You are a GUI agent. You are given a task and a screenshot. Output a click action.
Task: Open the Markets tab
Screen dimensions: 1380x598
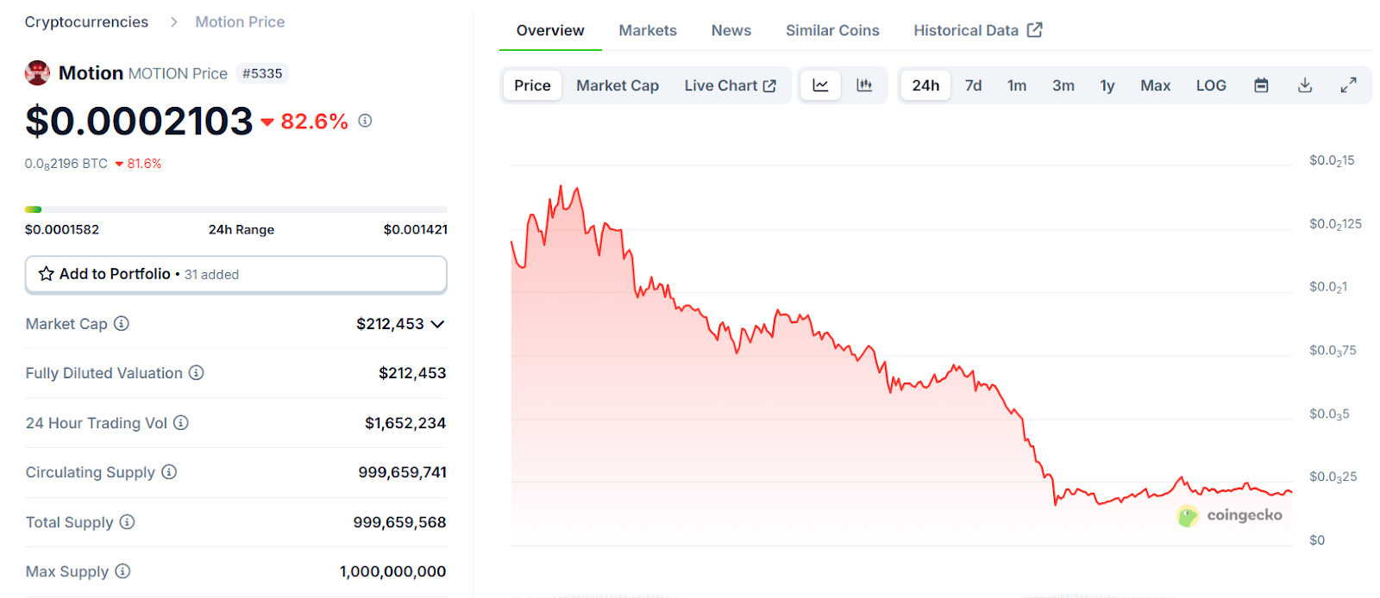(648, 30)
